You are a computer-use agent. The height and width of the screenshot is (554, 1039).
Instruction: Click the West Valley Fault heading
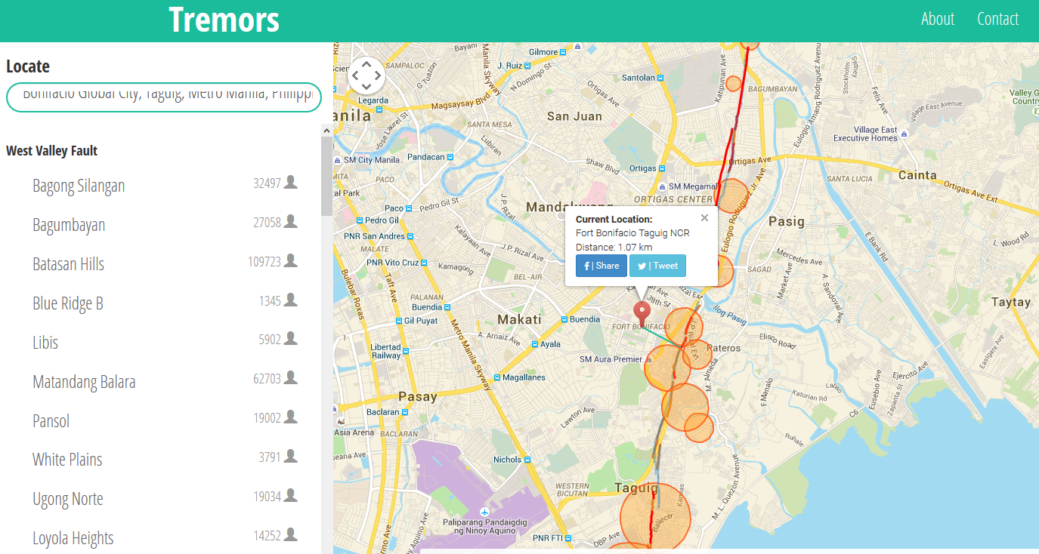(x=51, y=150)
